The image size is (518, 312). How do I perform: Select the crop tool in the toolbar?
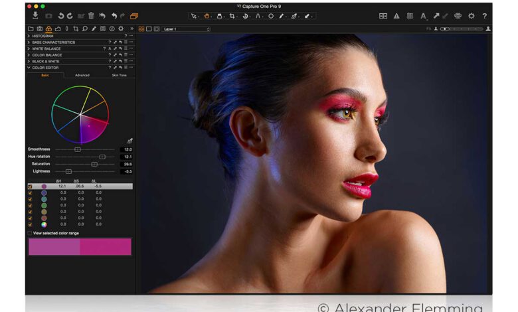point(232,15)
